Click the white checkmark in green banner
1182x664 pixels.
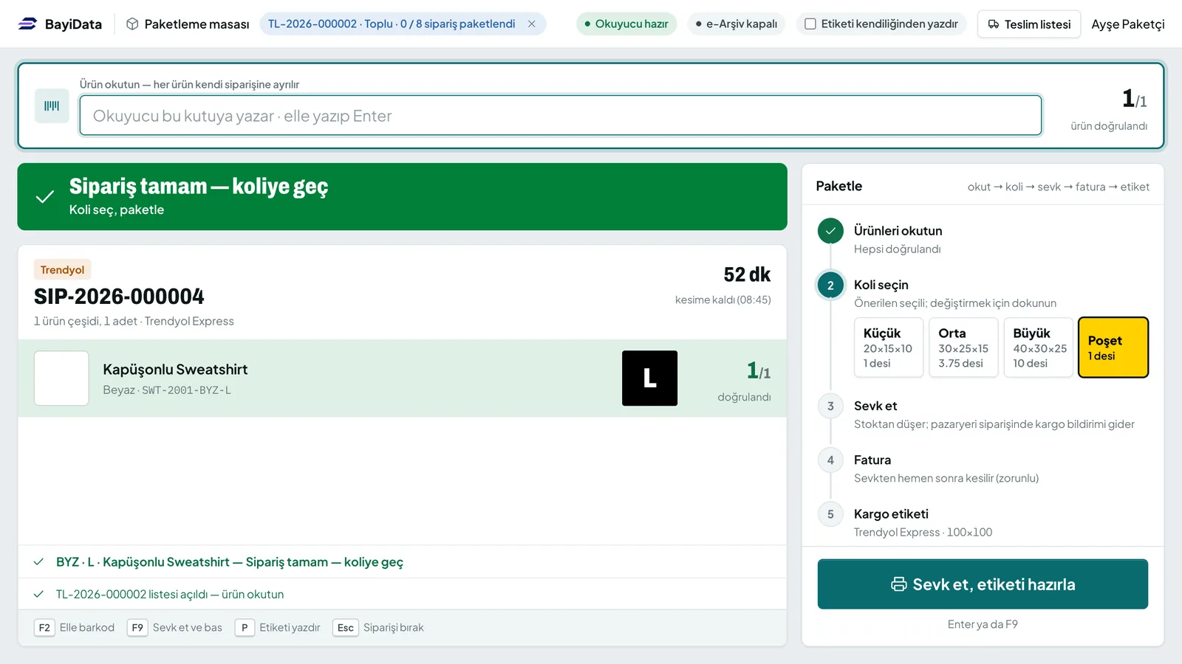pyautogui.click(x=45, y=196)
